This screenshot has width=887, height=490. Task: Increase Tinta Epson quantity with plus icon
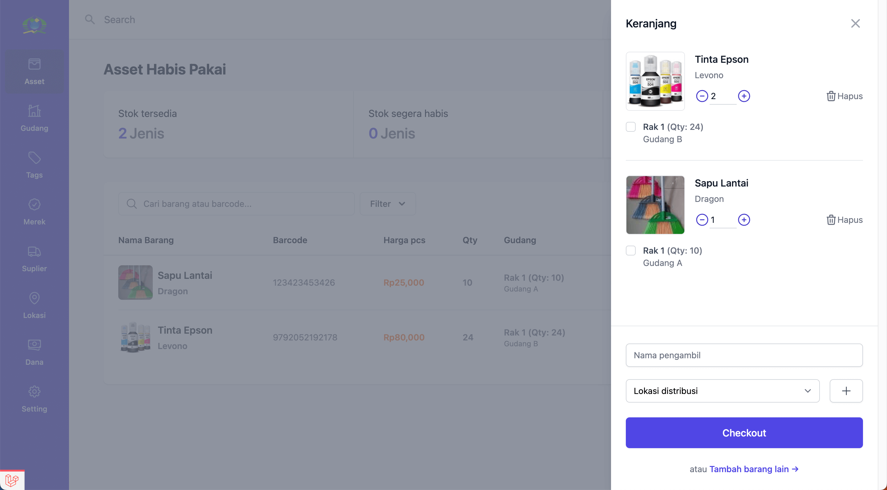tap(744, 96)
